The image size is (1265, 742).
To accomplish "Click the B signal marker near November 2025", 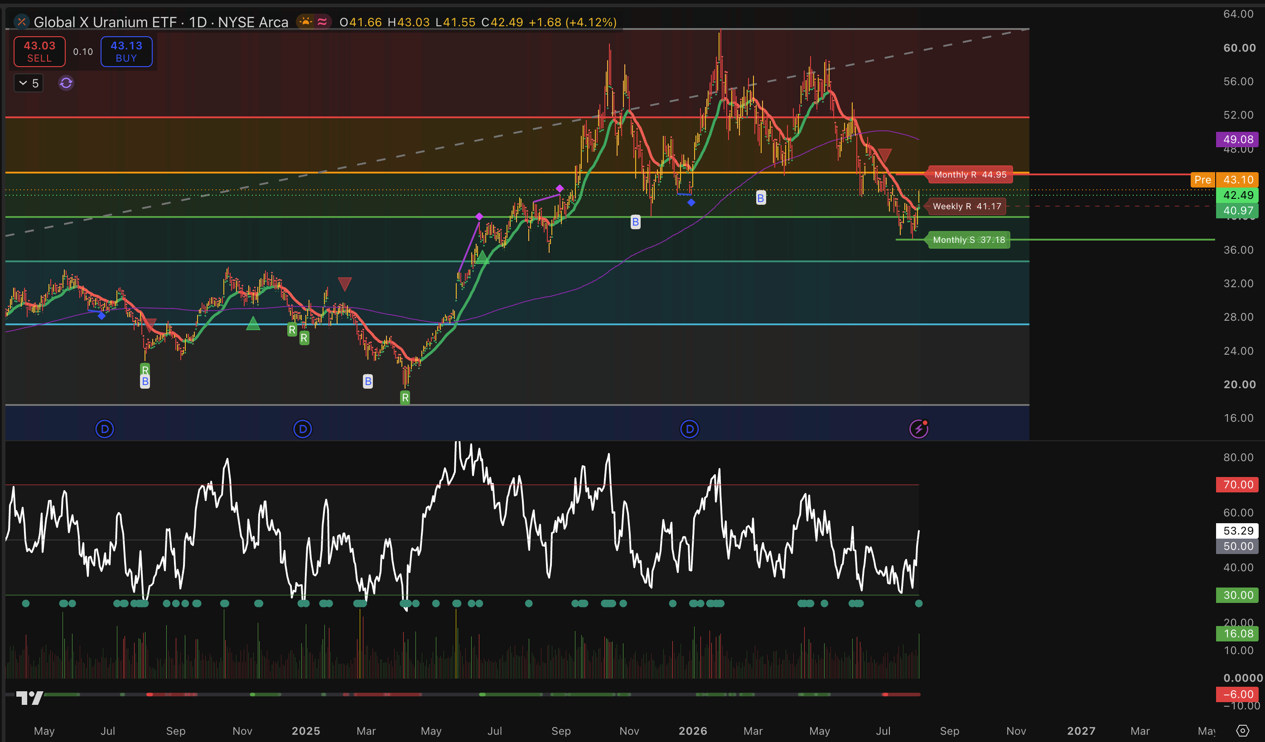I will click(636, 222).
